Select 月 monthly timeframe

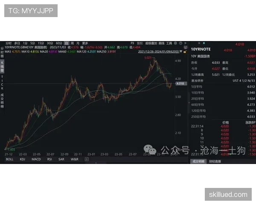(x=78, y=43)
